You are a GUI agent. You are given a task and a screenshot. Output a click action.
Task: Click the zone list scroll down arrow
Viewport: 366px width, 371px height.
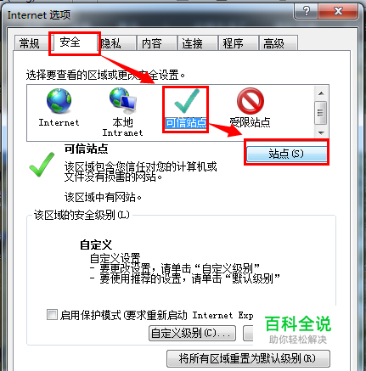321,132
